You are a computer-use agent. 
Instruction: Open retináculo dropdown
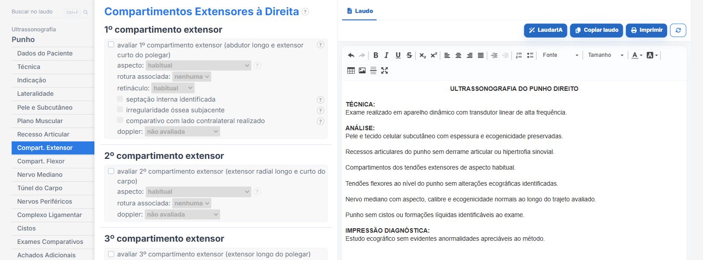click(173, 88)
